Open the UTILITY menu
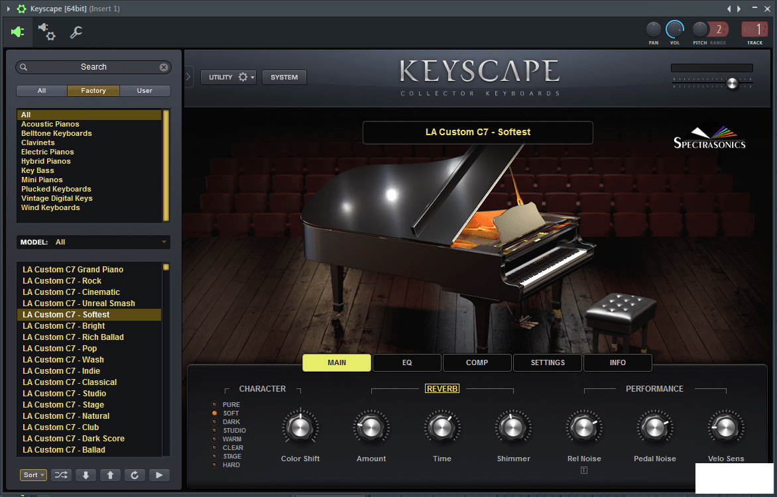This screenshot has width=777, height=497. (229, 78)
